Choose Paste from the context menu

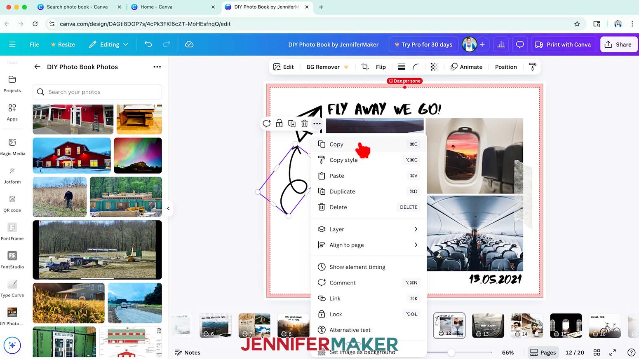pyautogui.click(x=368, y=176)
